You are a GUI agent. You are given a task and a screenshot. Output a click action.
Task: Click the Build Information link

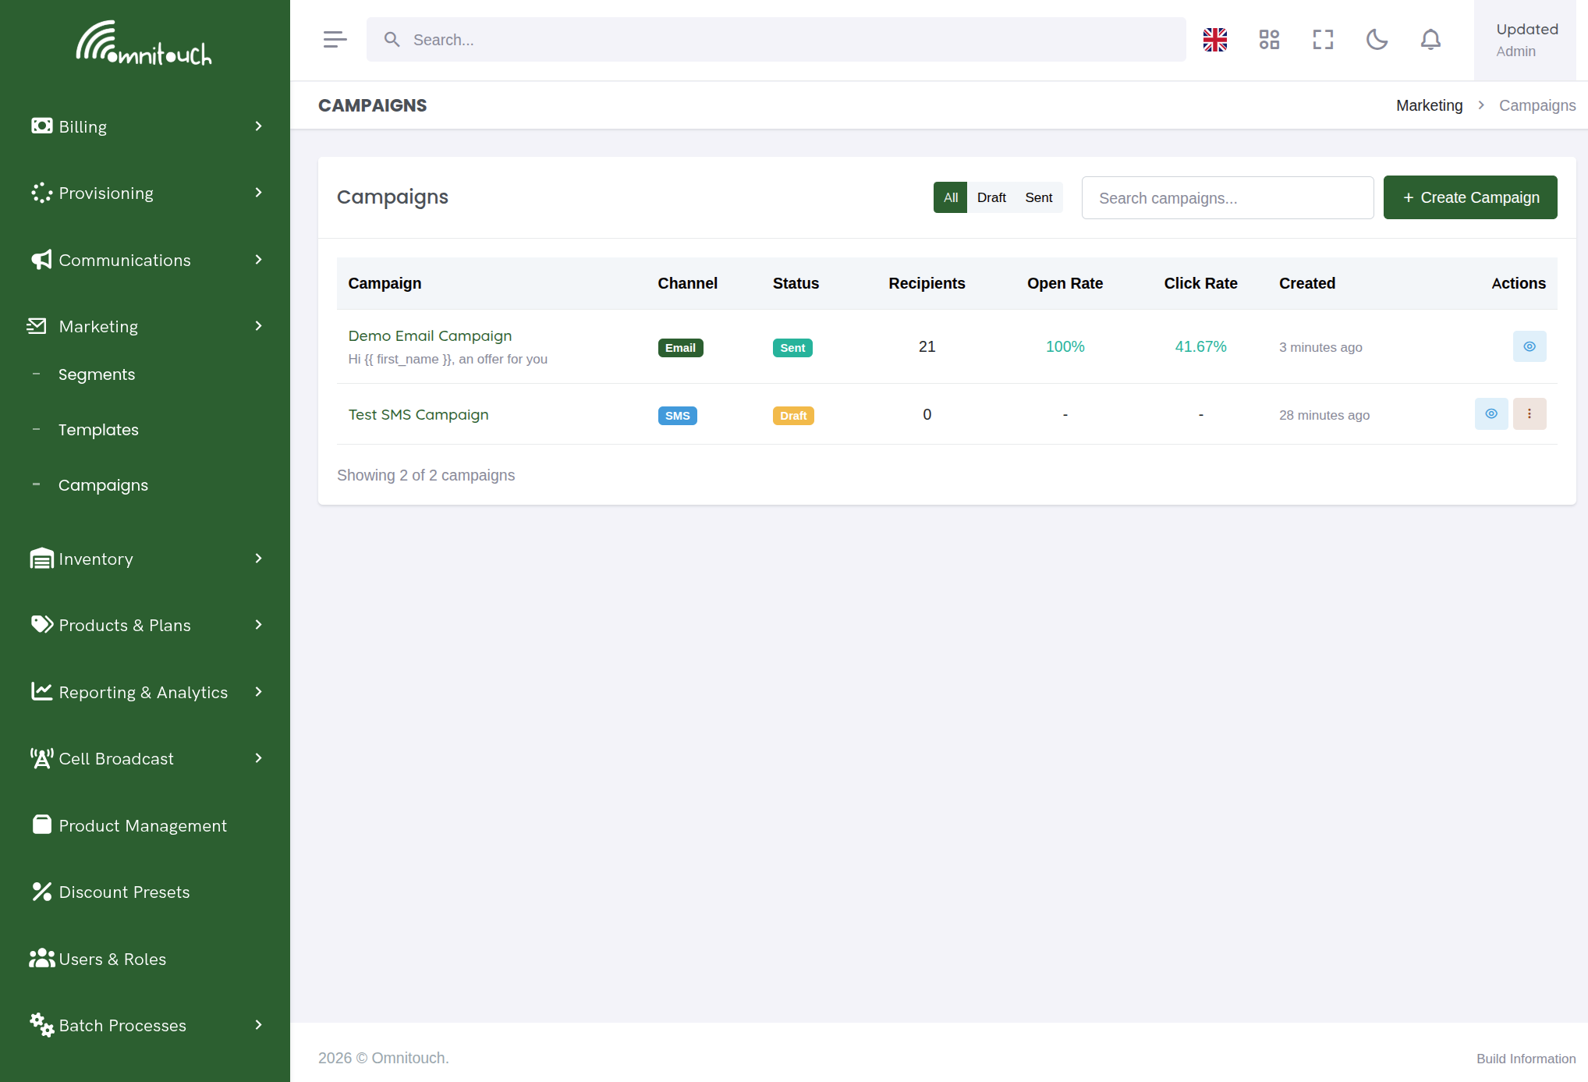1526,1059
